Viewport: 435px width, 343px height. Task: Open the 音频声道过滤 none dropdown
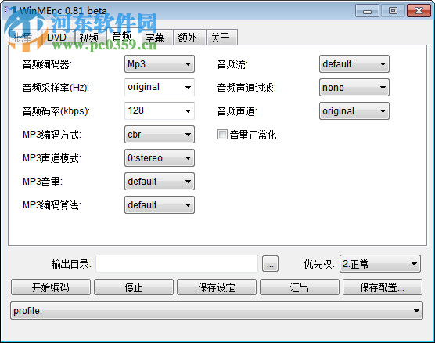tap(354, 88)
